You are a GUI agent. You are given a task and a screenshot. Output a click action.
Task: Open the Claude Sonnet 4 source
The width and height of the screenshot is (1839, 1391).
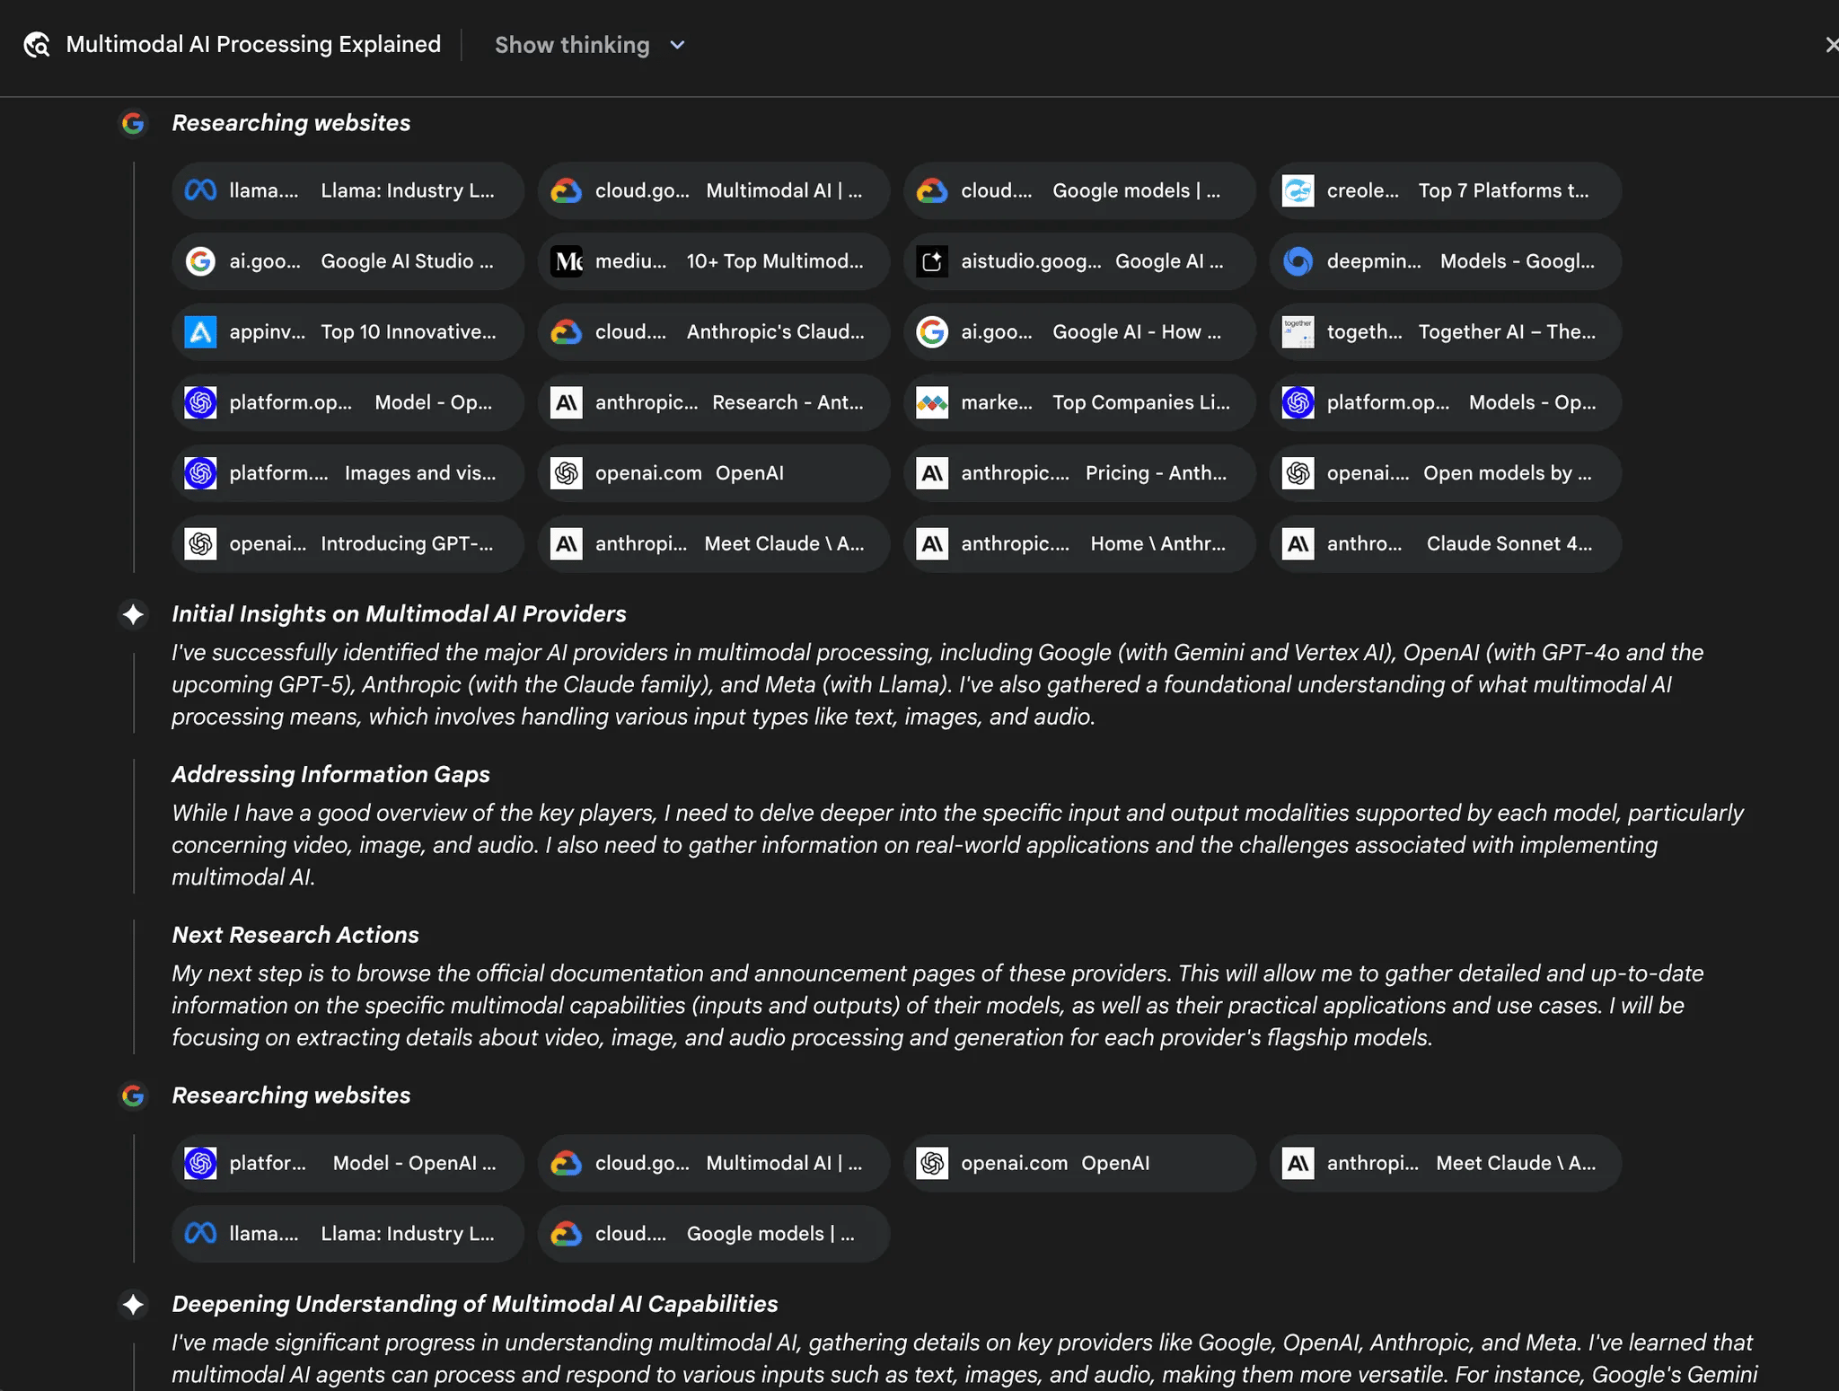[x=1445, y=543]
